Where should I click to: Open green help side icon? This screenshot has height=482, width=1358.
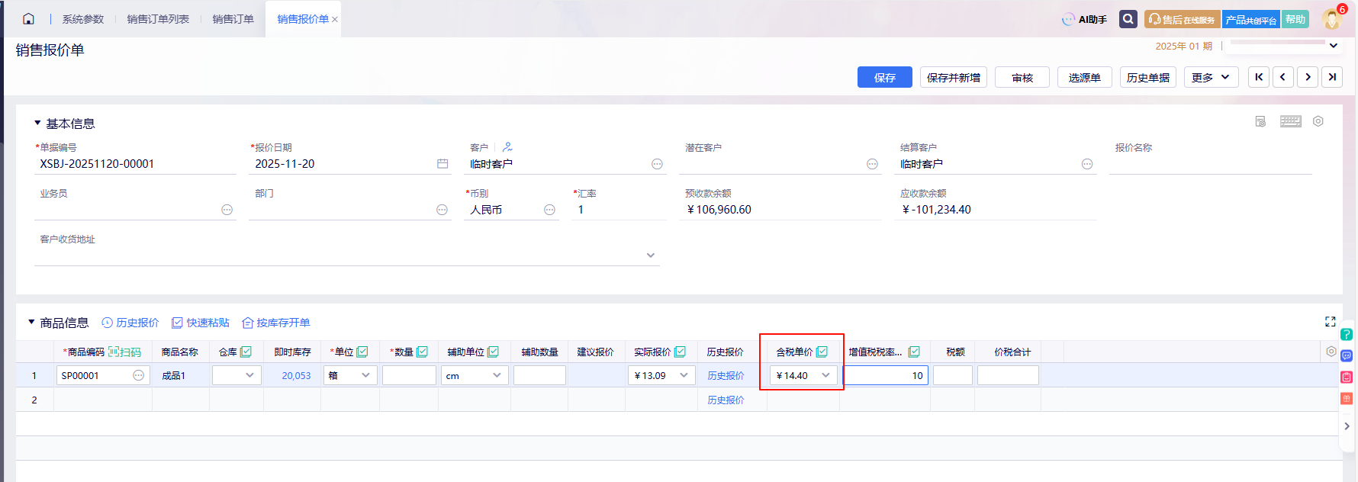pyautogui.click(x=1347, y=334)
